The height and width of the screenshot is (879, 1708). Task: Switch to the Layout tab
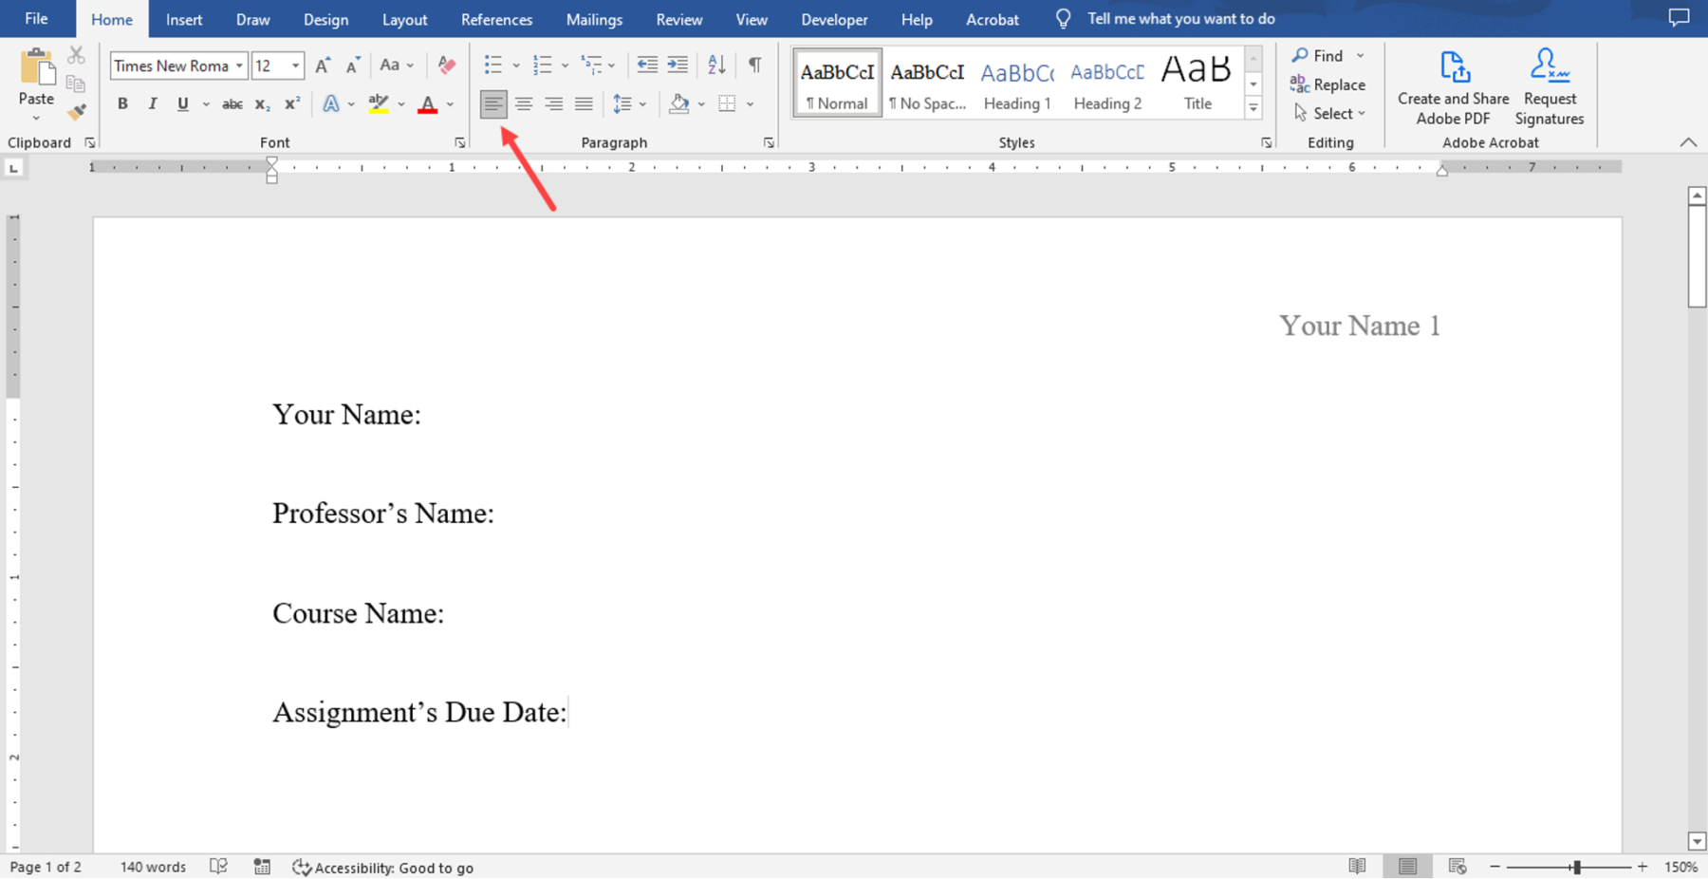pyautogui.click(x=404, y=19)
